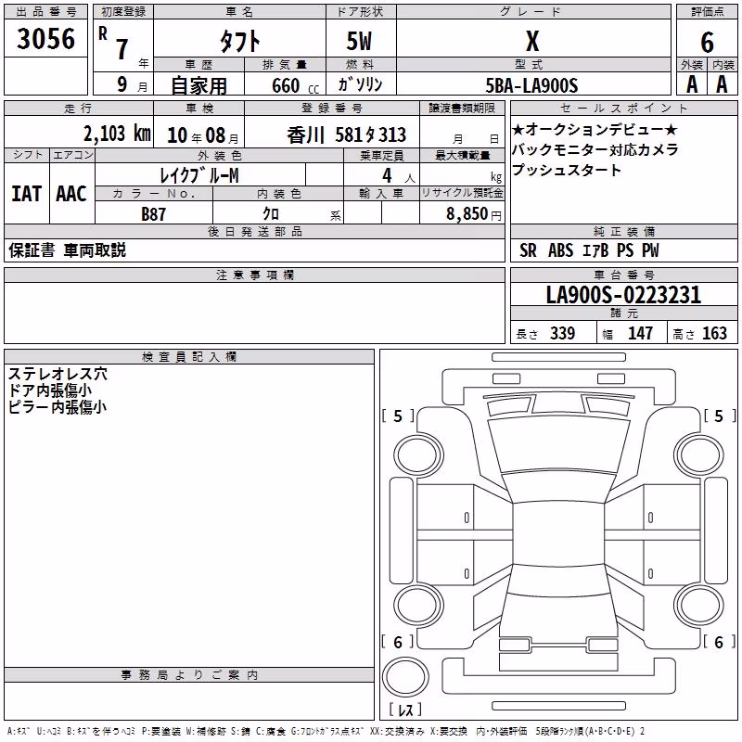
Task: Click the [レス] spare tire label
Action: [x=405, y=710]
